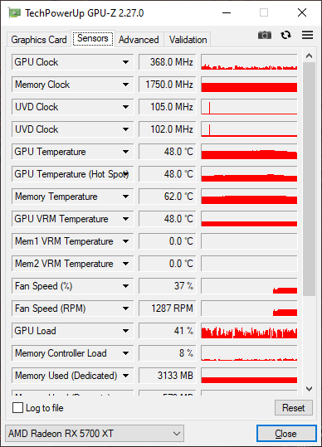
Task: Click the Reset button
Action: coord(294,408)
